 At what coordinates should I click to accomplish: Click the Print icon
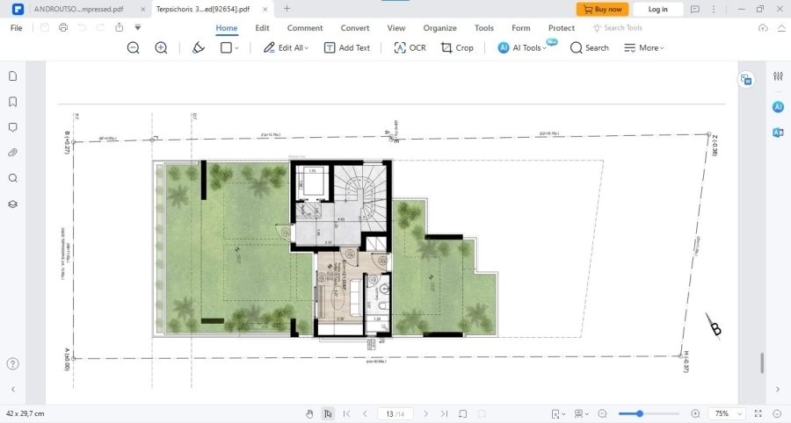(63, 28)
